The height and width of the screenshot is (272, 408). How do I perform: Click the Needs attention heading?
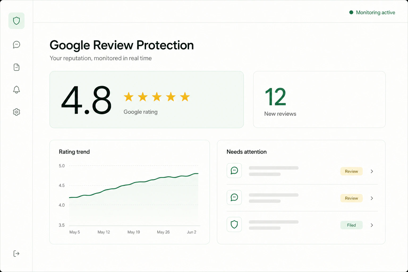246,152
